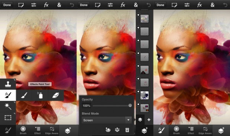Click the layer stack icon beside the plus
The image size is (230, 136).
coord(140,120)
